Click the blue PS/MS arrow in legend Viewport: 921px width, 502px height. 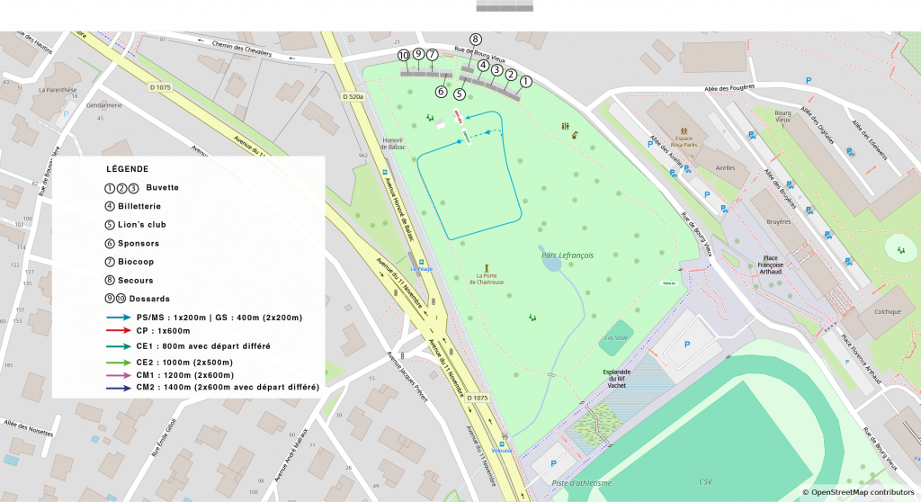(x=118, y=318)
